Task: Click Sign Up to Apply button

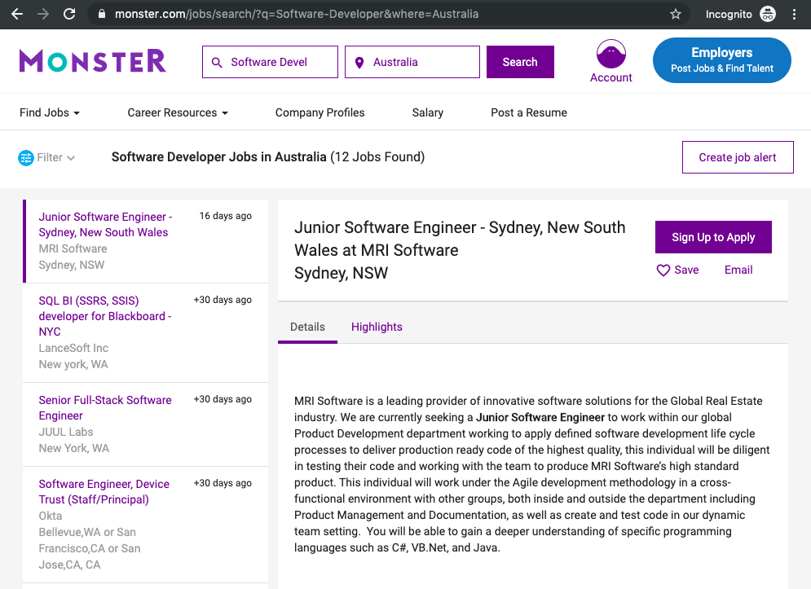Action: pyautogui.click(x=713, y=237)
